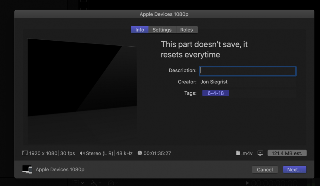Click the speaker audio icon

click(82, 153)
